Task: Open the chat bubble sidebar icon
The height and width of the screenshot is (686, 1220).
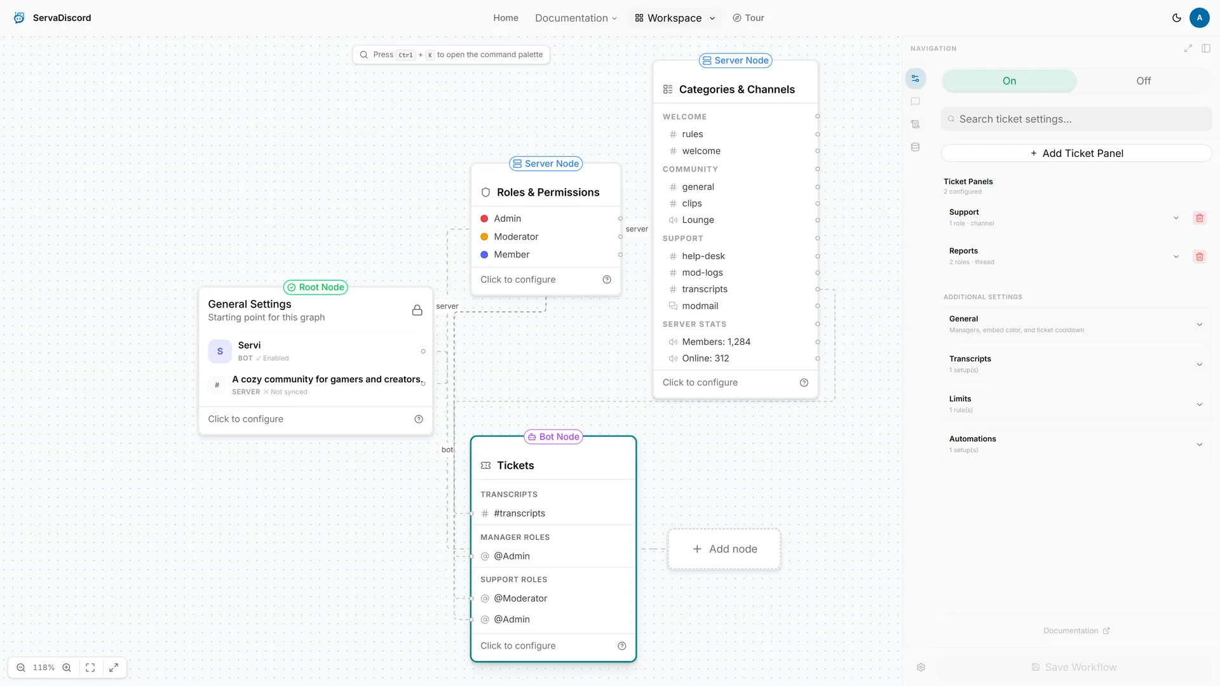Action: click(x=916, y=102)
